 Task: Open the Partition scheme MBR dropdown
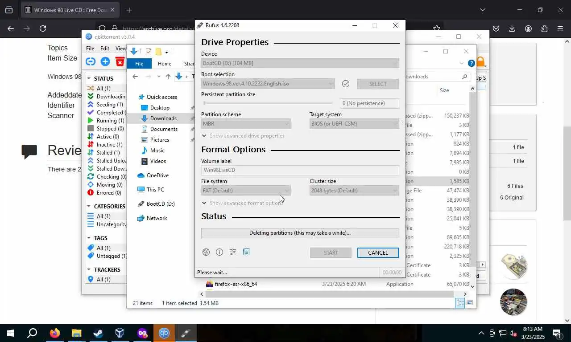(x=246, y=124)
